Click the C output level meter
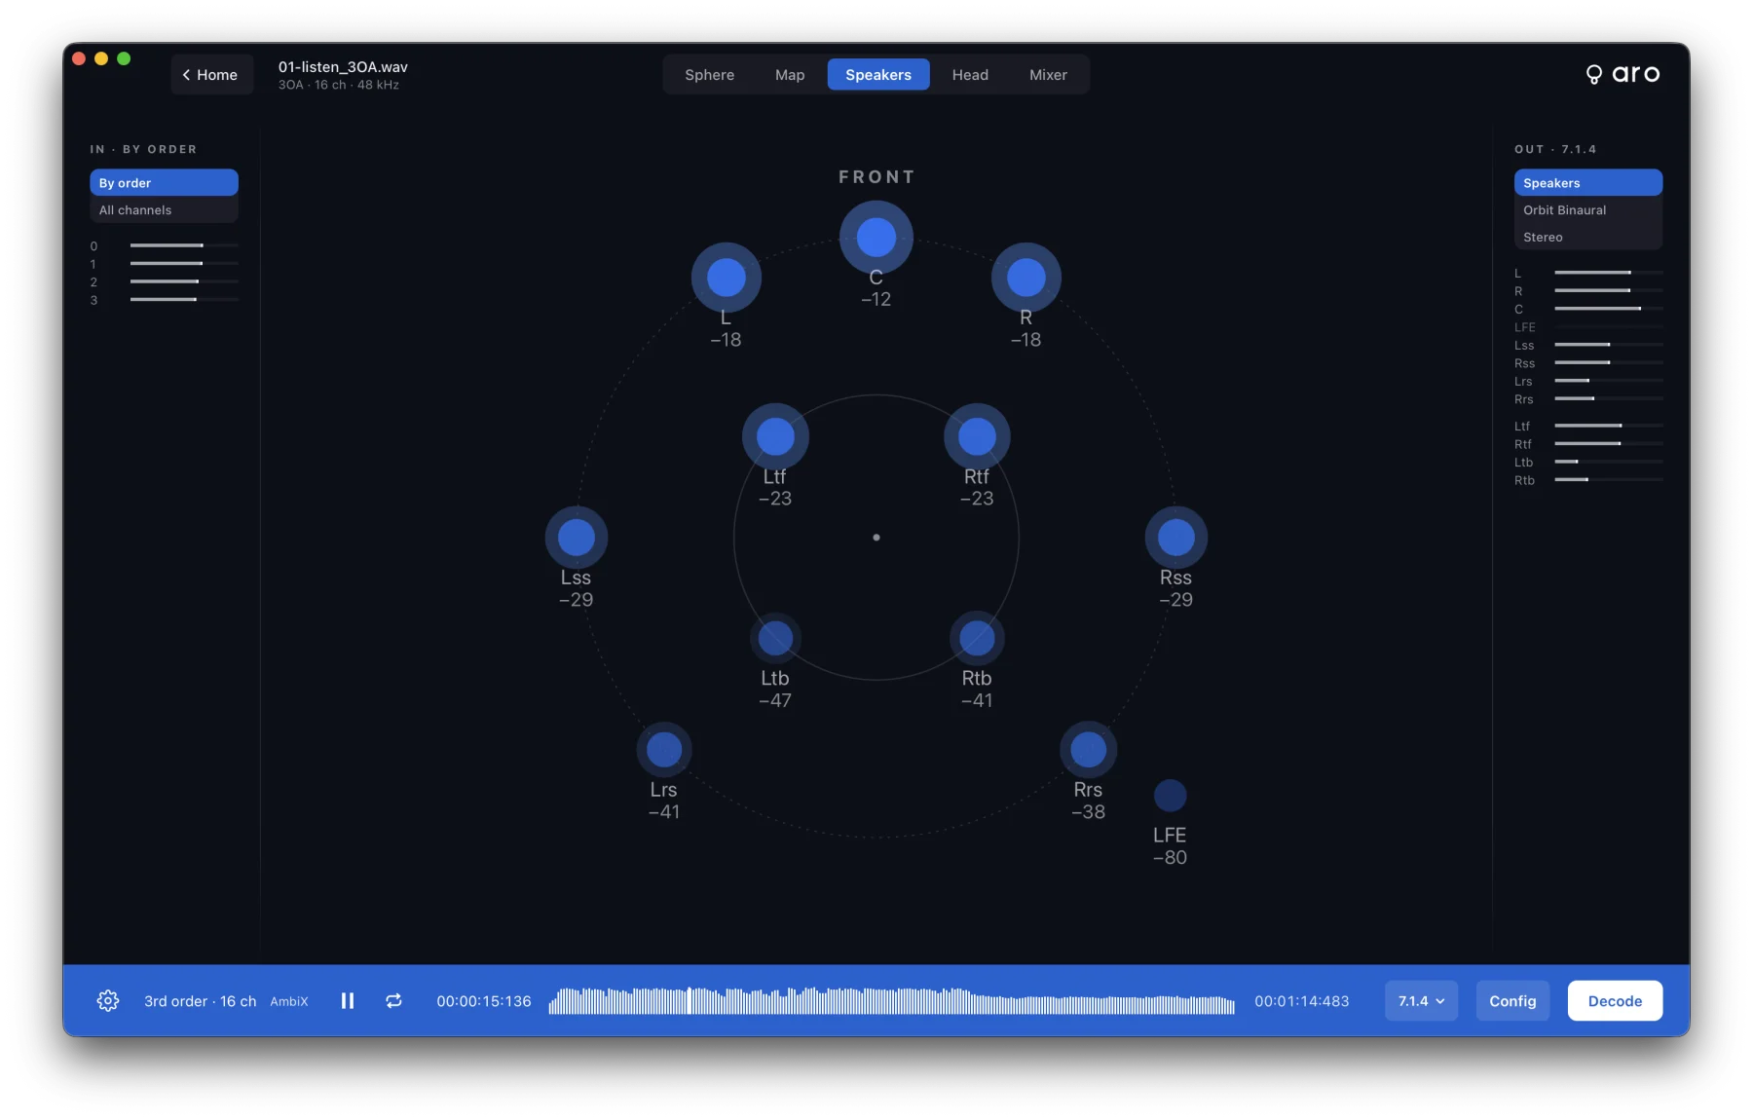The height and width of the screenshot is (1120, 1753). 1608,309
